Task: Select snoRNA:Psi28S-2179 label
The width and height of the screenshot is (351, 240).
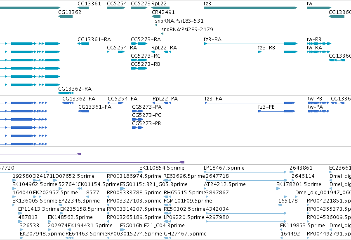Action: coord(187,29)
